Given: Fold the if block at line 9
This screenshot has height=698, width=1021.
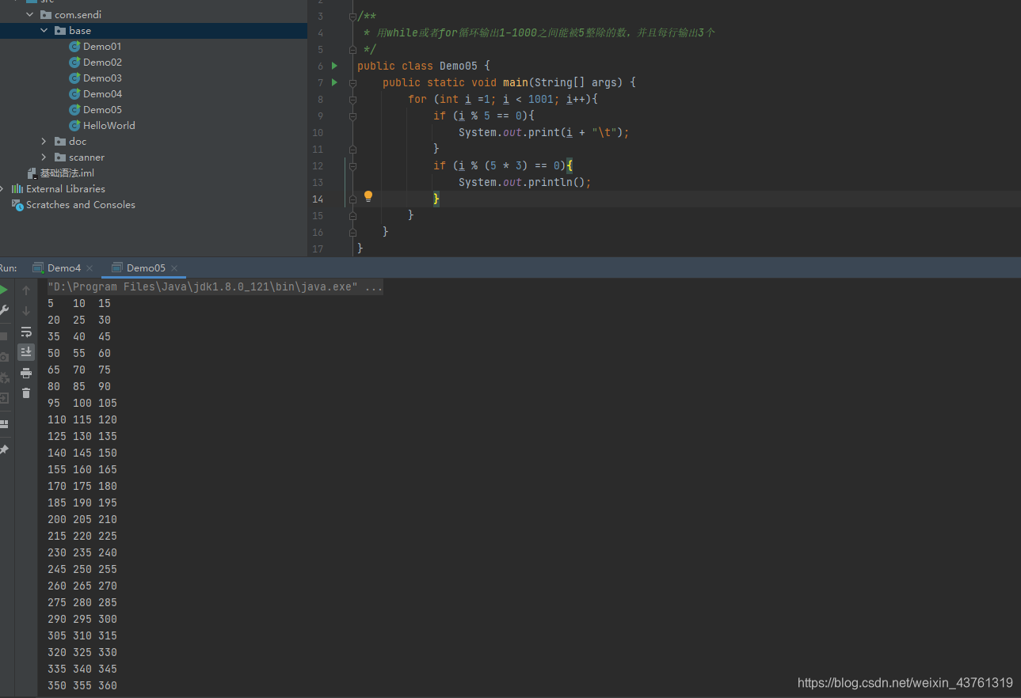Looking at the screenshot, I should [352, 116].
